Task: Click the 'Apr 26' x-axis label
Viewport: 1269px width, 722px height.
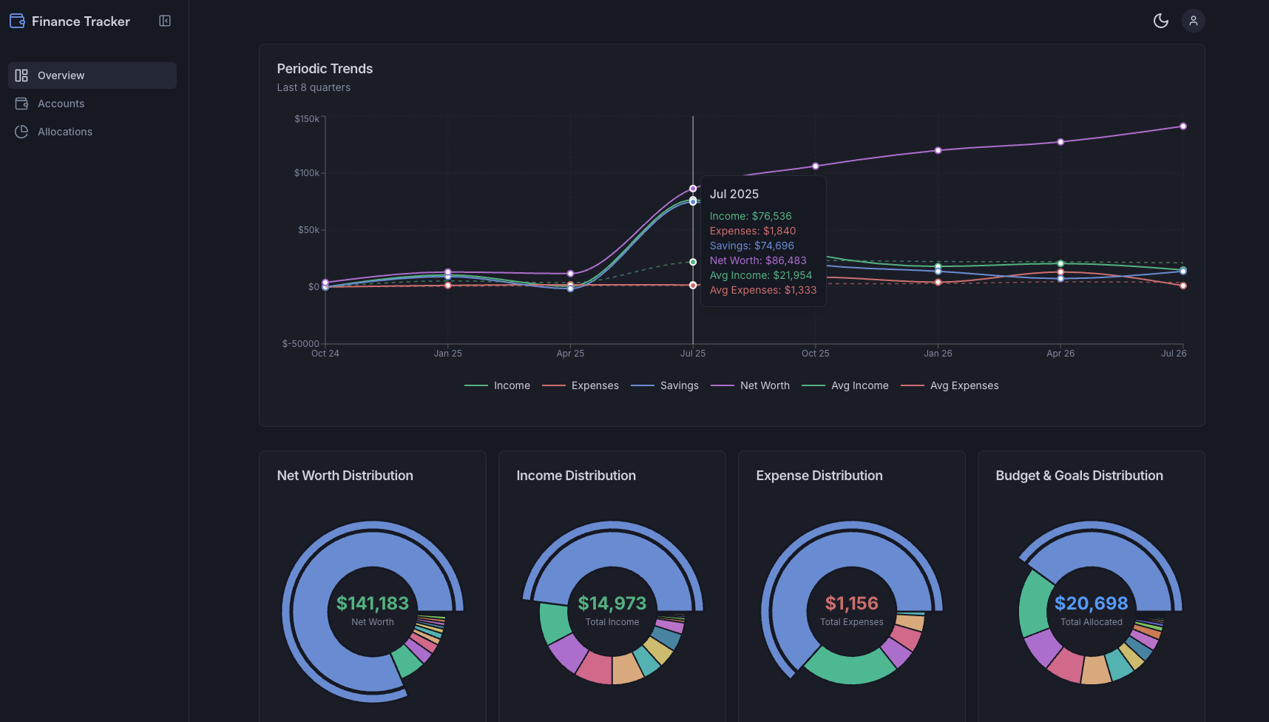Action: [1060, 354]
